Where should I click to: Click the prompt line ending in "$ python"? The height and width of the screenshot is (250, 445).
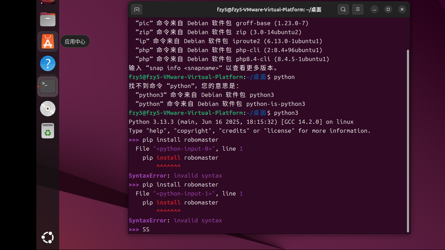click(212, 77)
